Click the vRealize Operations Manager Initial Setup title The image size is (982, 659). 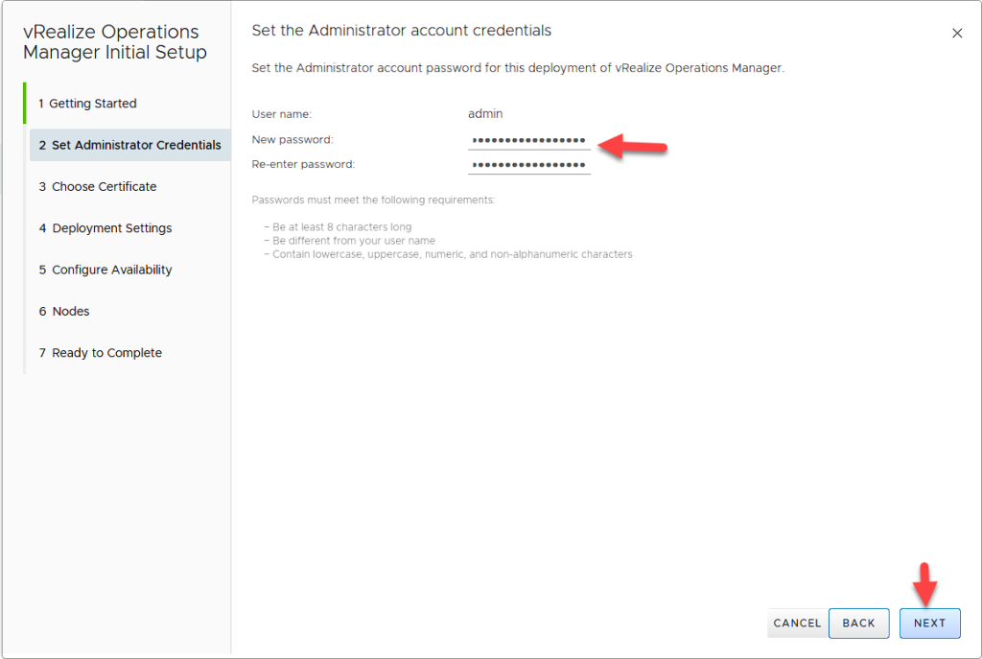[114, 42]
